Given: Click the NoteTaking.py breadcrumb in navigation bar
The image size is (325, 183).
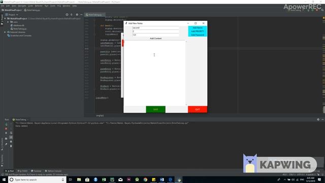Looking at the screenshot, I should [32, 10].
